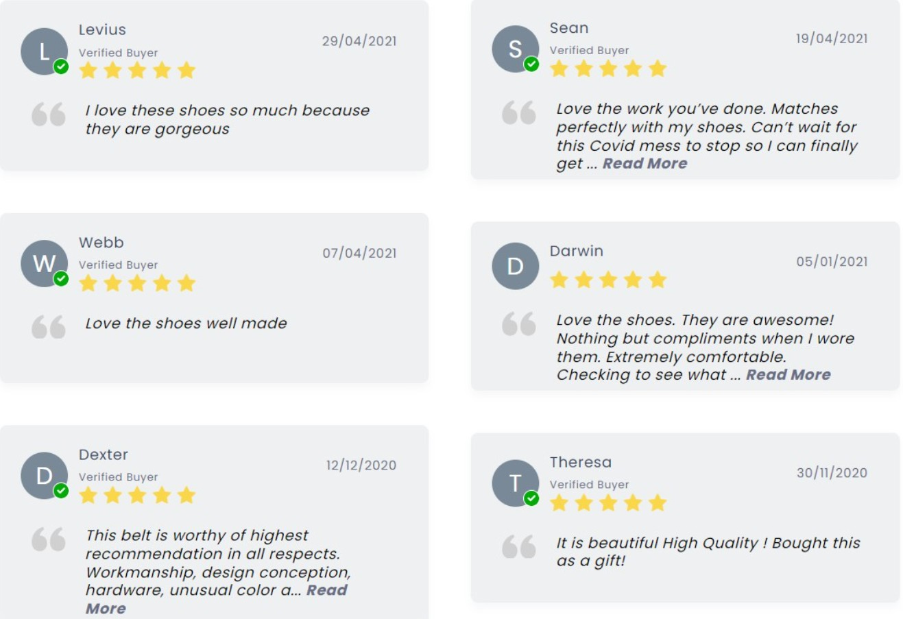Click the reviewer name Theresa
Screen dimensions: 903x619
point(580,463)
